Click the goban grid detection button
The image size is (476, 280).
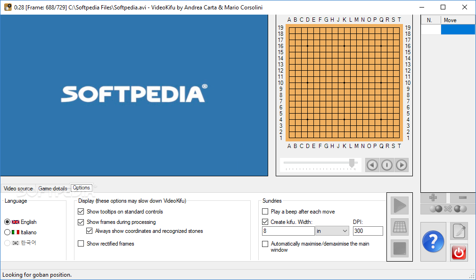coord(400,227)
